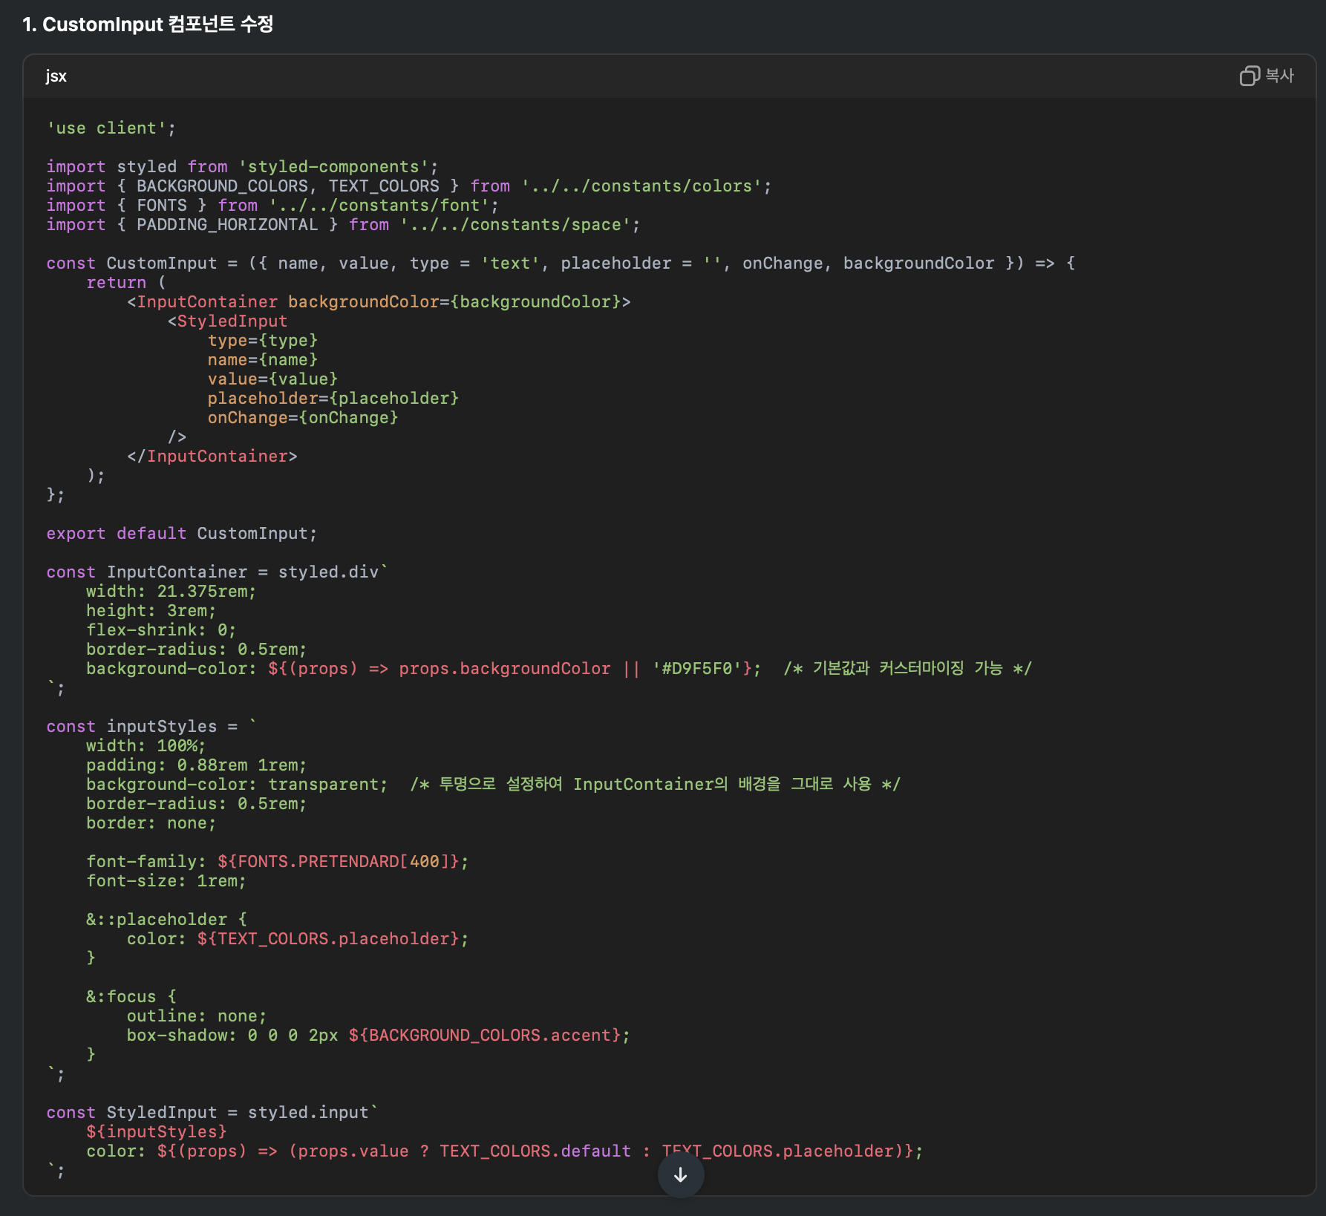
Task: Click the onChange={onChange} attribute
Action: [x=303, y=418]
